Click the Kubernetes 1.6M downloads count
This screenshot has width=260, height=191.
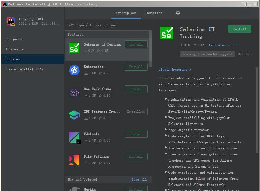90,73
